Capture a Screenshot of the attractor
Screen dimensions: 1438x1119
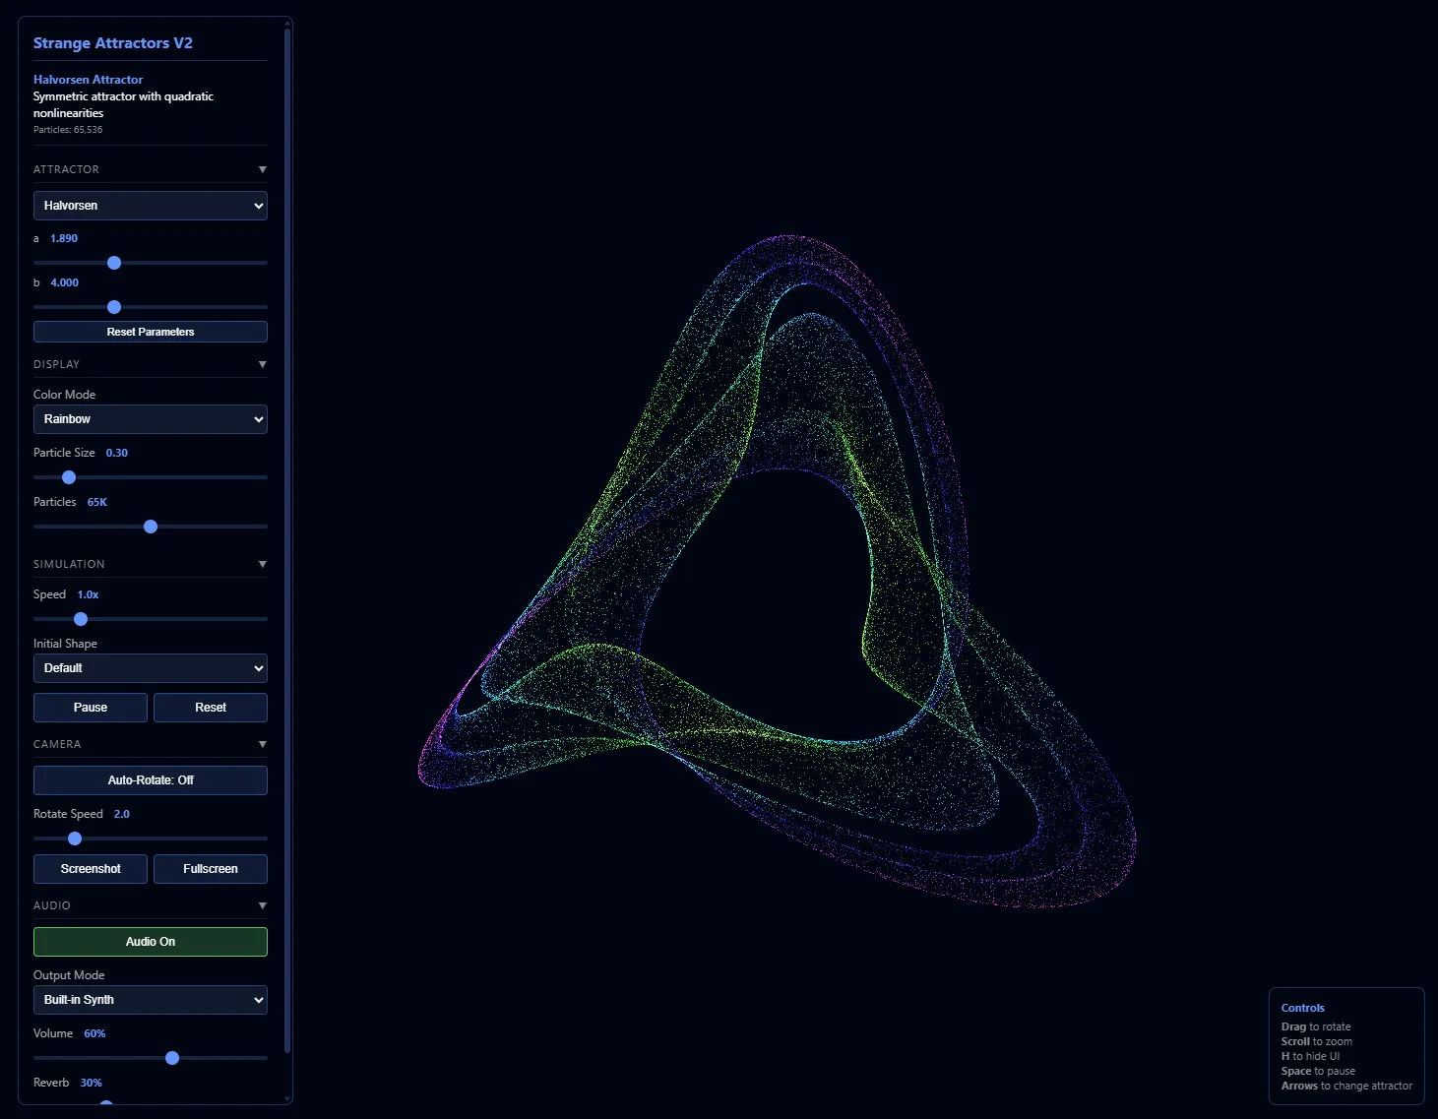coord(90,868)
